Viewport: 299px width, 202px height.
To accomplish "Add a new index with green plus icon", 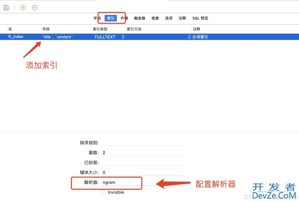I will click(x=23, y=8).
